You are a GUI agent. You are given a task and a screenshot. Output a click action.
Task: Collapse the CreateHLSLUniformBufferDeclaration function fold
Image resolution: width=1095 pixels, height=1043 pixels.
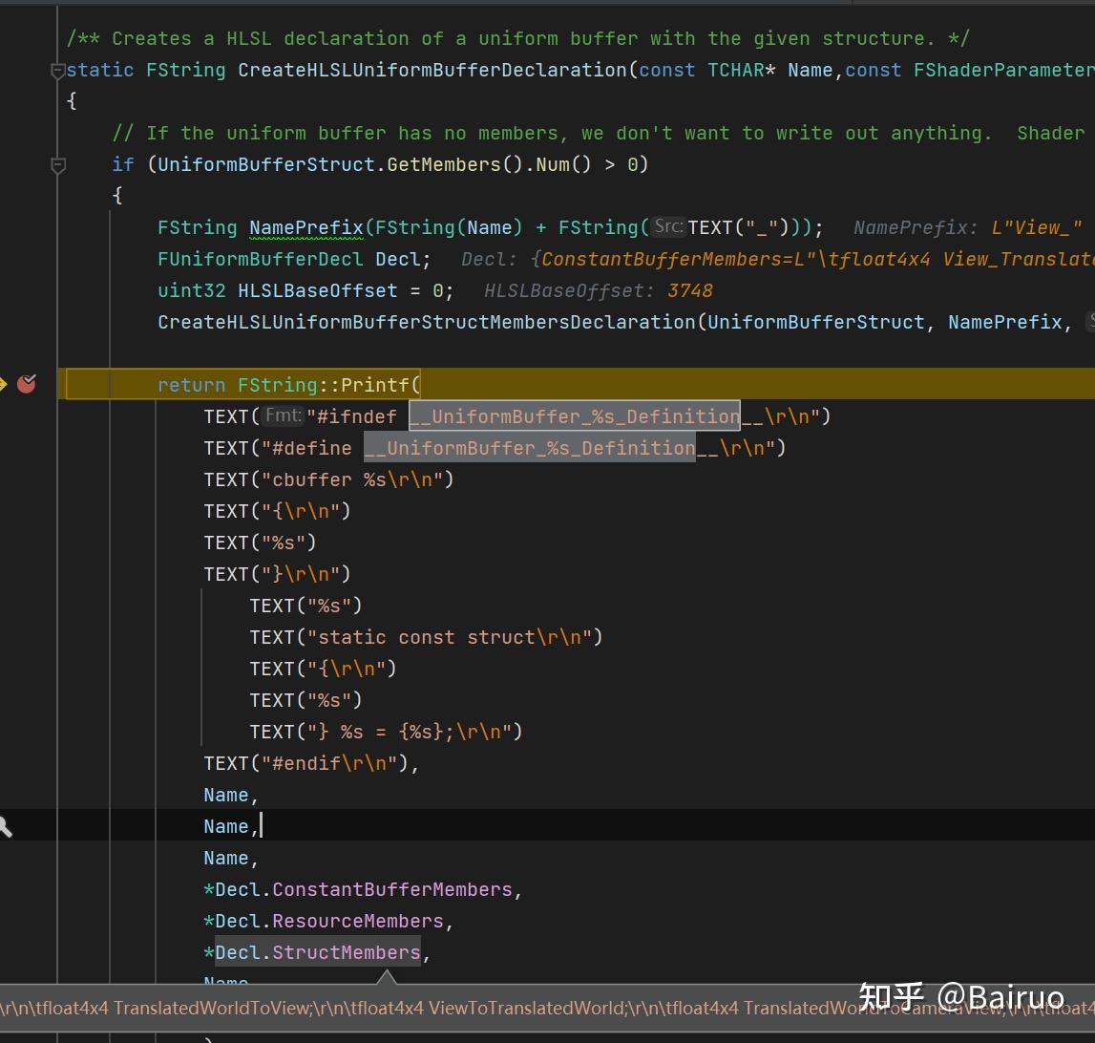pyautogui.click(x=58, y=71)
